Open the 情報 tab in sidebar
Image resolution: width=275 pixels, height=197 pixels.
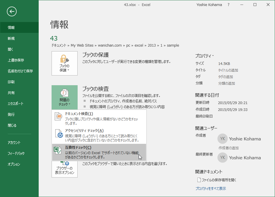pos(19,27)
